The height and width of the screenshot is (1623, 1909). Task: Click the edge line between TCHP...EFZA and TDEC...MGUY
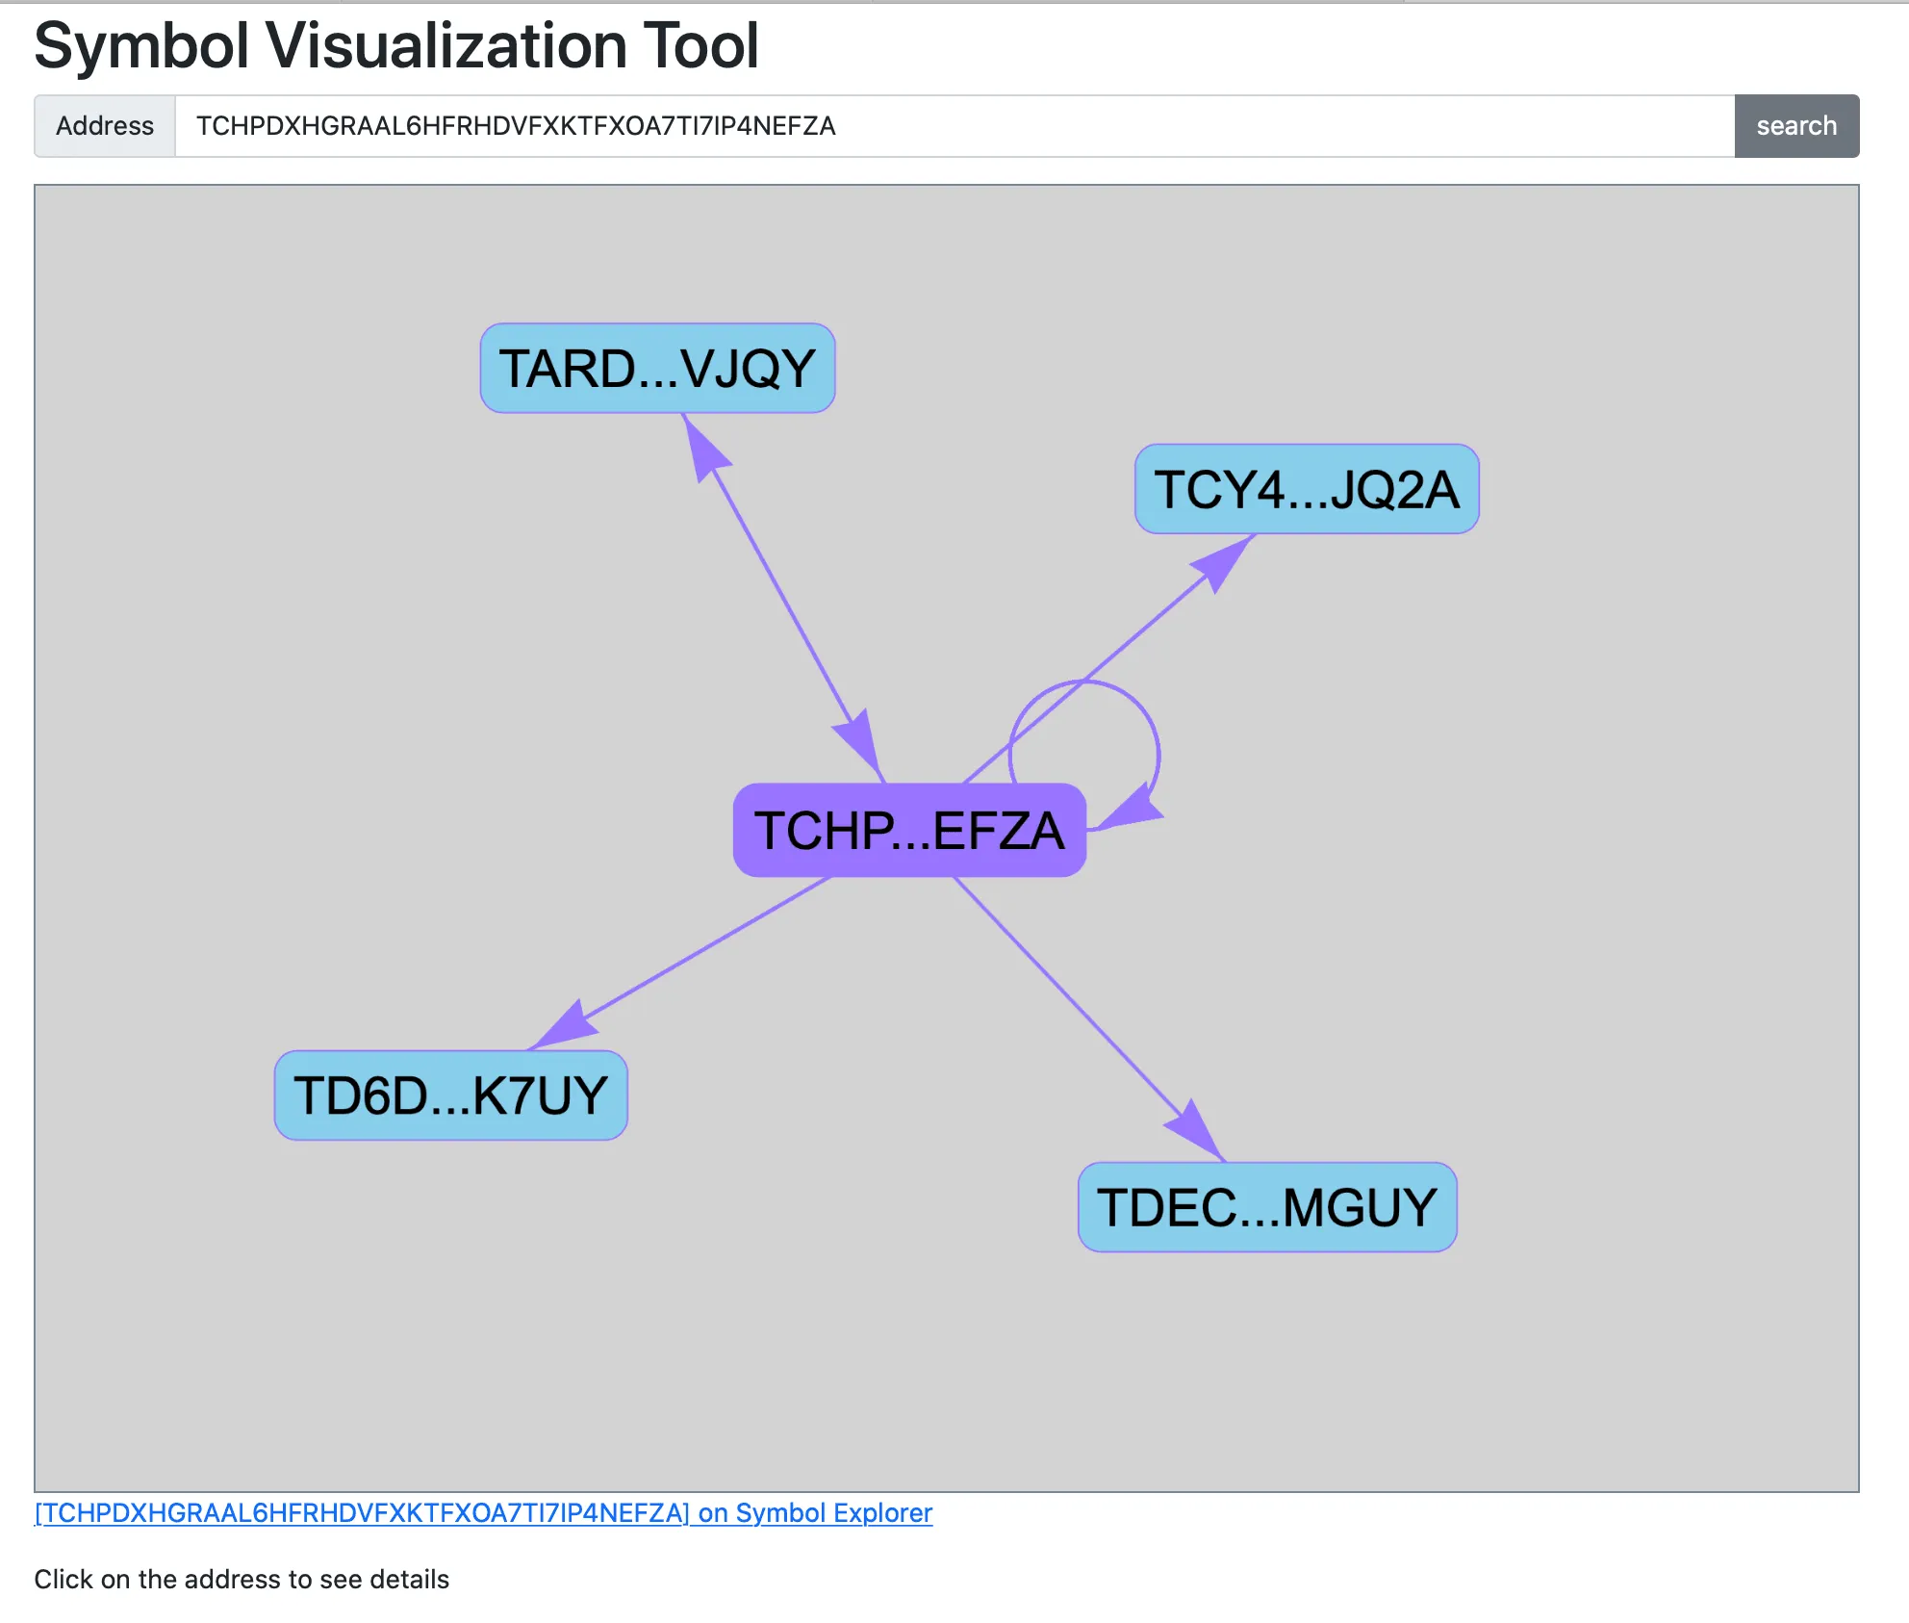(1068, 996)
